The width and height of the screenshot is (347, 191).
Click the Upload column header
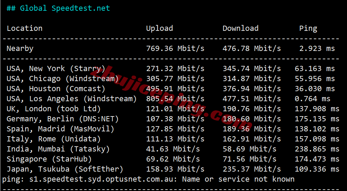160,28
